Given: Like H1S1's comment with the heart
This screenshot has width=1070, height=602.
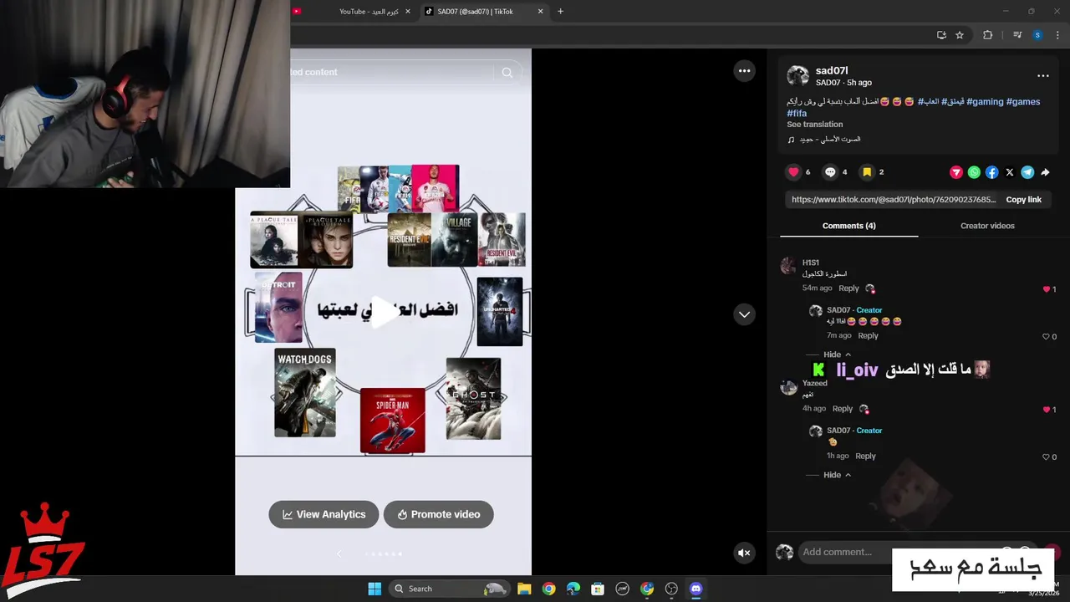Looking at the screenshot, I should [x=1046, y=289].
